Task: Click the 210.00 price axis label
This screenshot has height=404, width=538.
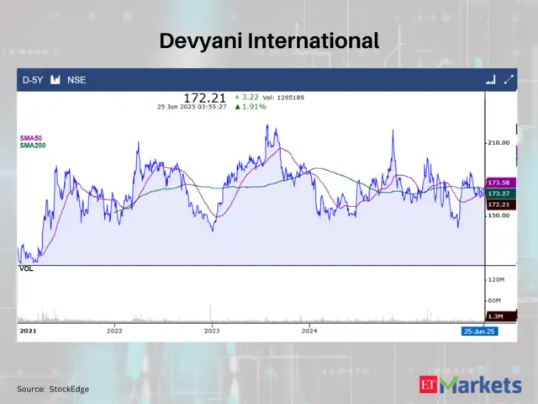Action: [x=498, y=142]
